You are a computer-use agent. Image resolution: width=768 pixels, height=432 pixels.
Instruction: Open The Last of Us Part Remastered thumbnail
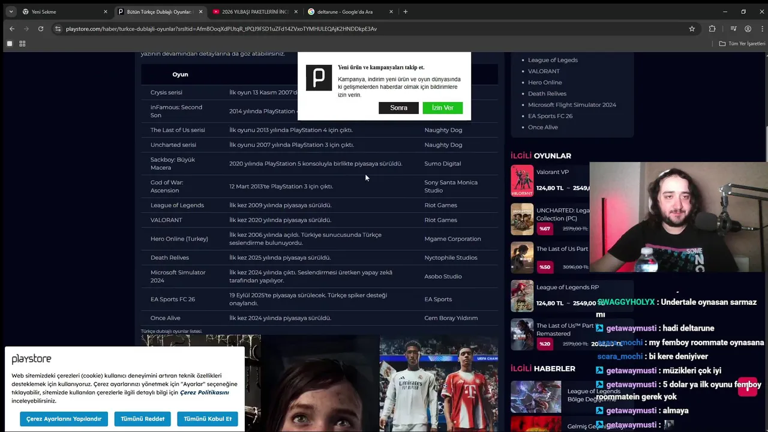(x=522, y=334)
